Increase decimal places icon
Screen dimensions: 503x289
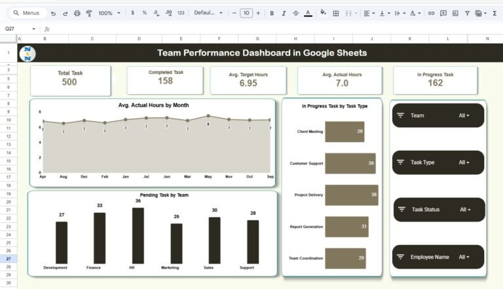(168, 13)
